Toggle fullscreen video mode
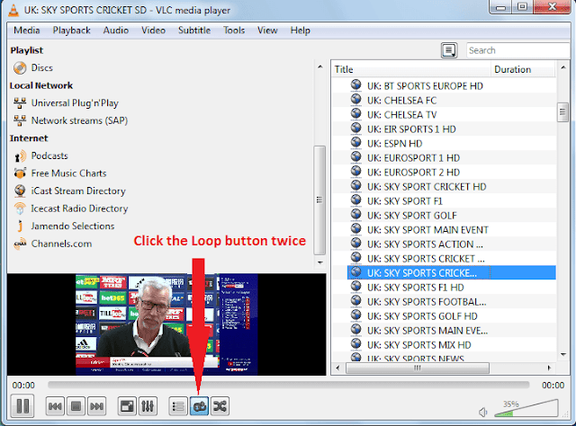 (127, 406)
